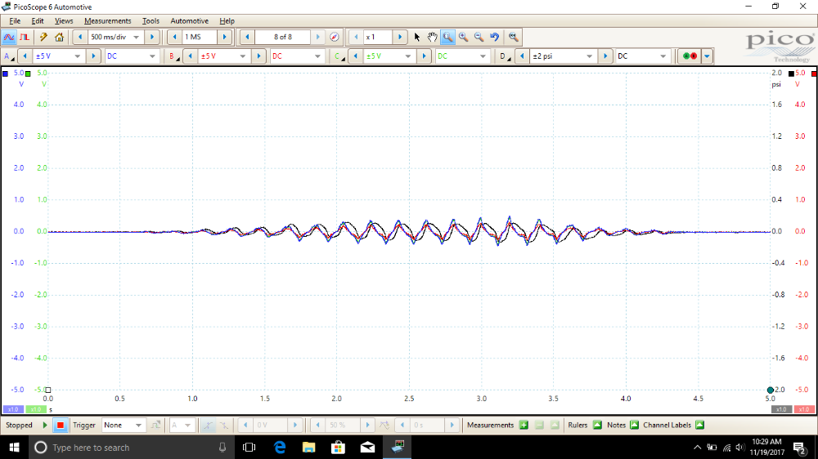
Task: Click the Auto Setup lightning icon
Action: (x=43, y=37)
